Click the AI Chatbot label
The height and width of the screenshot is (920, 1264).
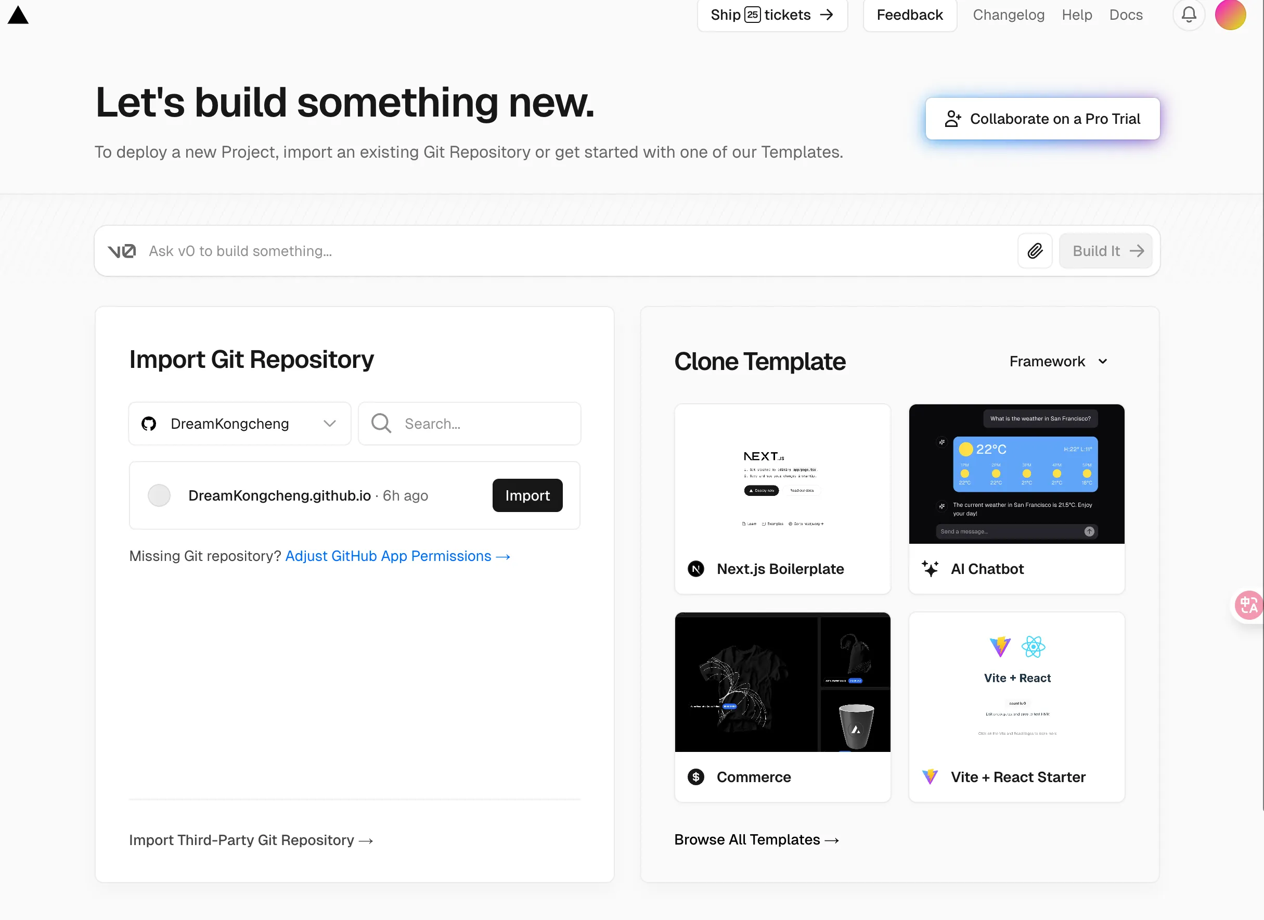click(x=987, y=569)
